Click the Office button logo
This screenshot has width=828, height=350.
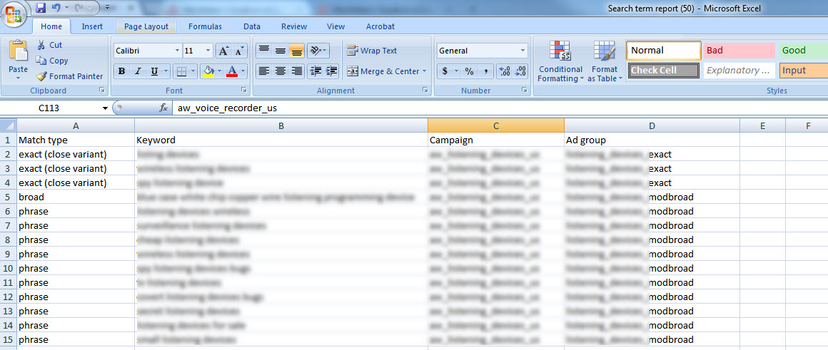click(14, 14)
